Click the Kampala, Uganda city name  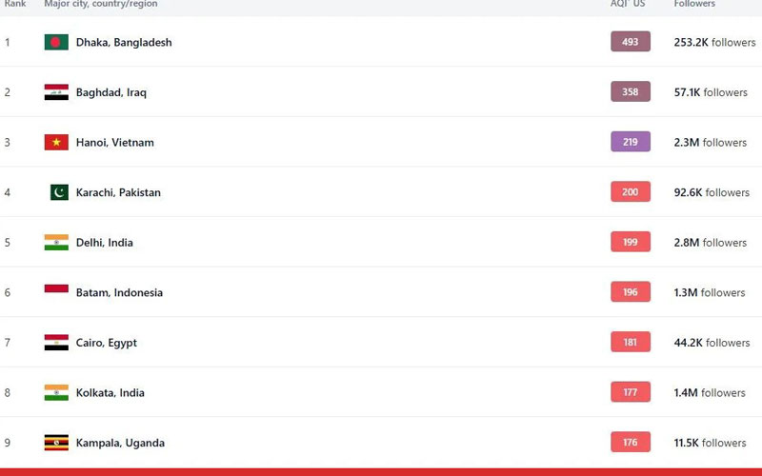(120, 443)
